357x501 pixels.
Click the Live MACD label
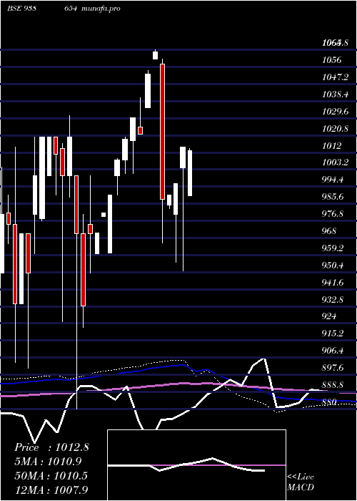301,482
